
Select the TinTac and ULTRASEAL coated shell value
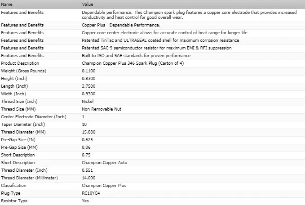click(x=160, y=40)
